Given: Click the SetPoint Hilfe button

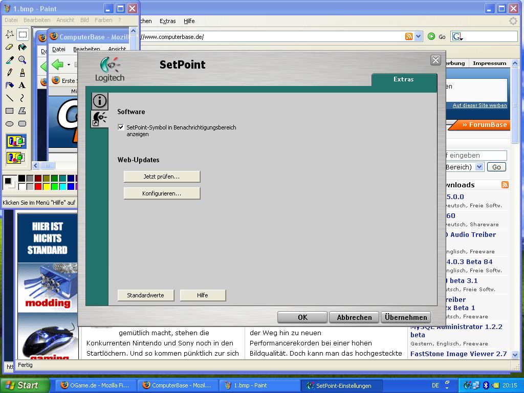Looking at the screenshot, I should [x=203, y=295].
